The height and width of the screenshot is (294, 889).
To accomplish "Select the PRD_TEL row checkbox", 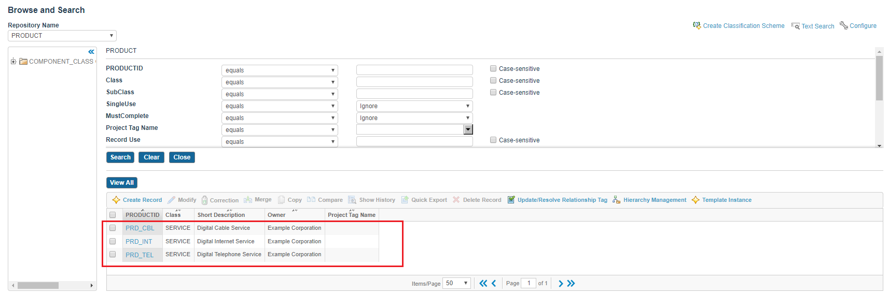I will [x=113, y=254].
